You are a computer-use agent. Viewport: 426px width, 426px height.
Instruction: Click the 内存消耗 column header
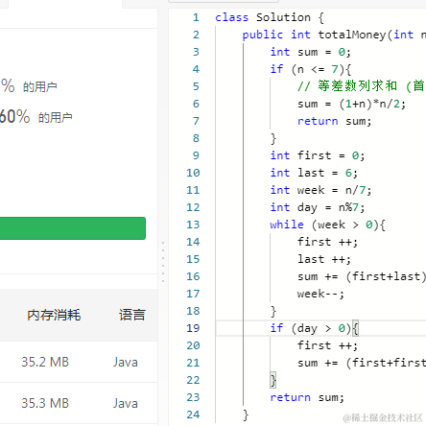pos(54,315)
